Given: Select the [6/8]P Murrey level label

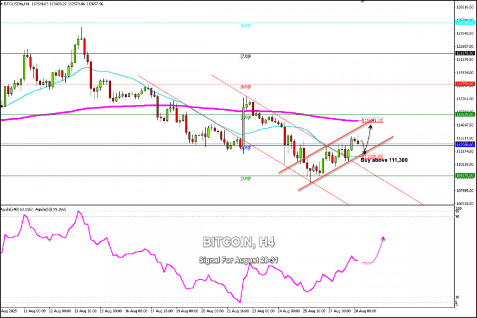Looking at the screenshot, I should 246,87.
